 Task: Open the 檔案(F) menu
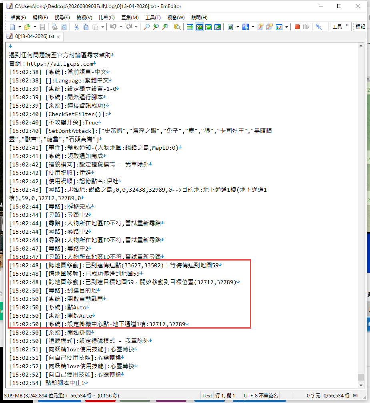click(18, 18)
